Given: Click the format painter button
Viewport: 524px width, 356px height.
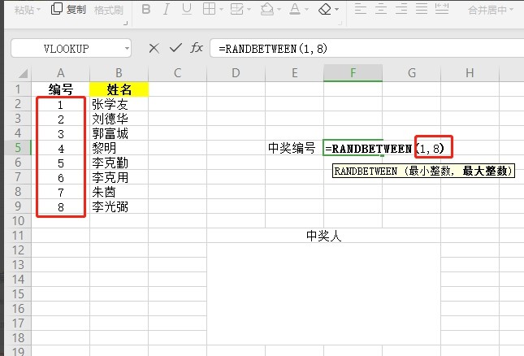Looking at the screenshot, I should tap(109, 10).
